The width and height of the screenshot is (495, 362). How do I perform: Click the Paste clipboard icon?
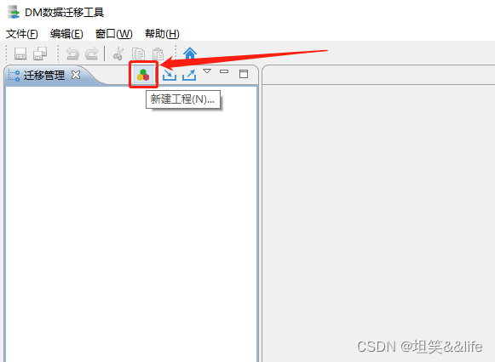158,54
